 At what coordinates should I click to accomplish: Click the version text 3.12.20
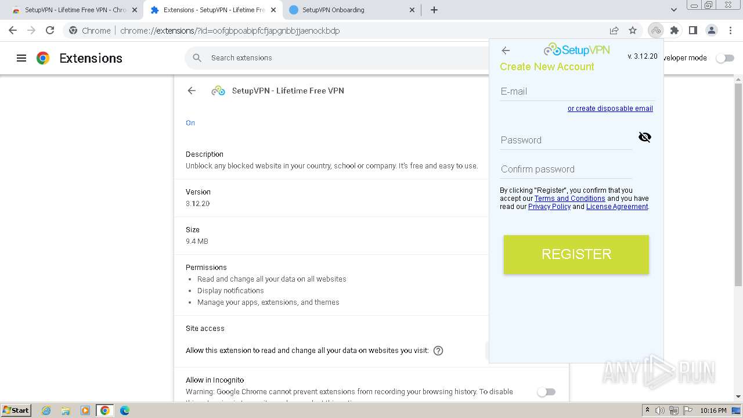[x=197, y=204]
